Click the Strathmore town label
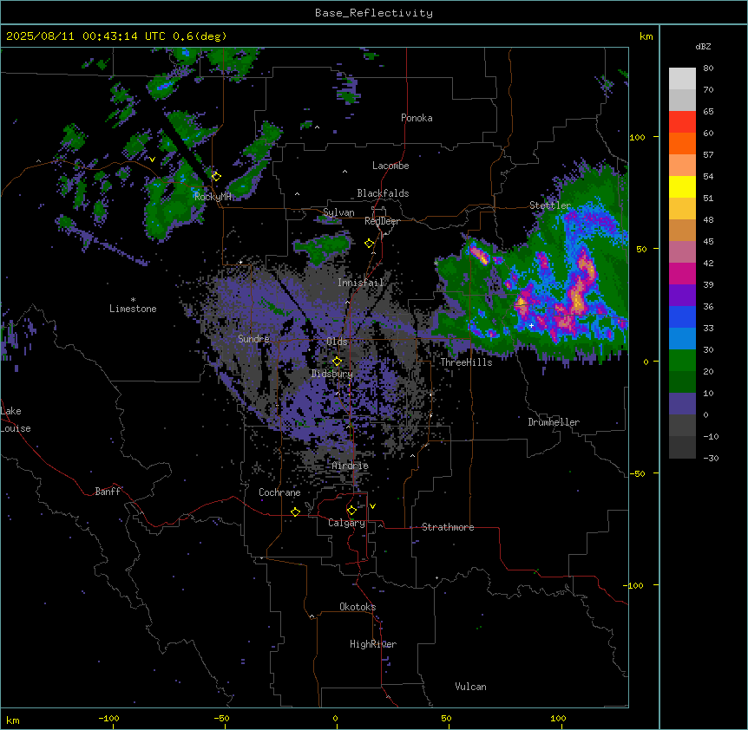 coord(448,527)
